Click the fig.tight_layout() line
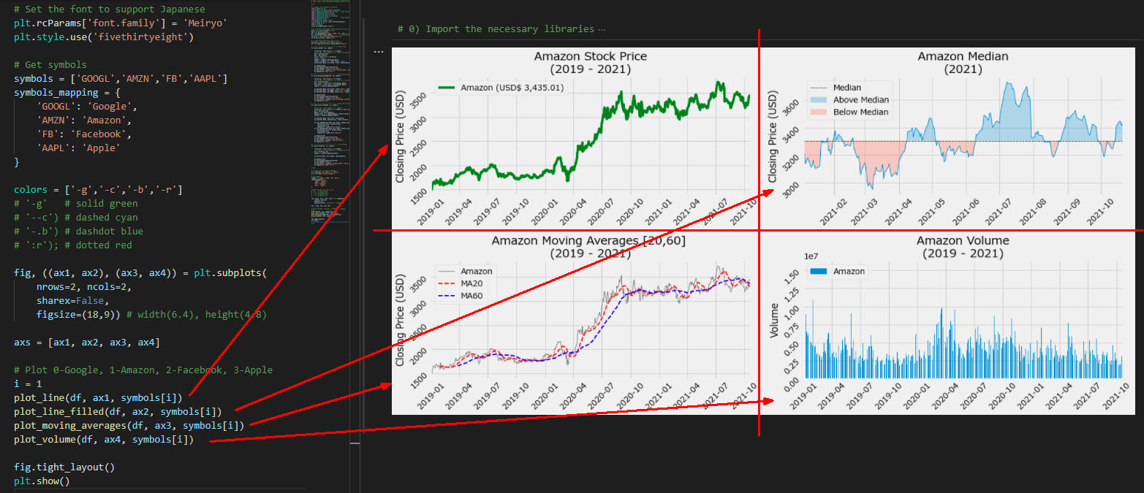Image resolution: width=1144 pixels, height=493 pixels. tap(64, 467)
